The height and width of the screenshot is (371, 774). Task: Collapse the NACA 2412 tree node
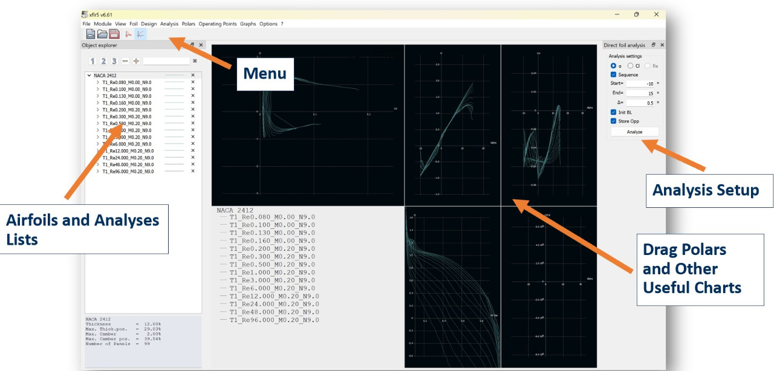[89, 76]
